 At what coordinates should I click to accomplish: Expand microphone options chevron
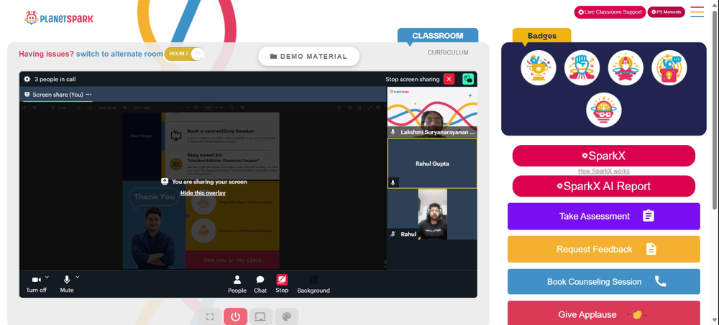78,277
